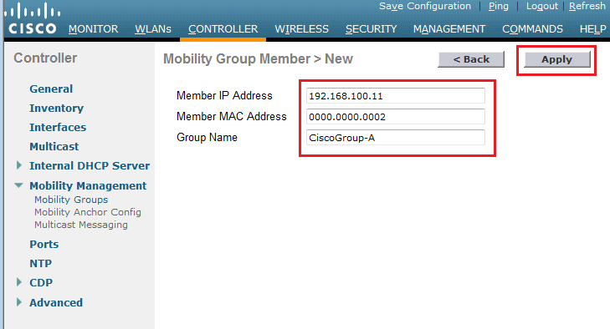The width and height of the screenshot is (610, 329).
Task: Open Multicast Messaging submenu item
Action: click(81, 225)
